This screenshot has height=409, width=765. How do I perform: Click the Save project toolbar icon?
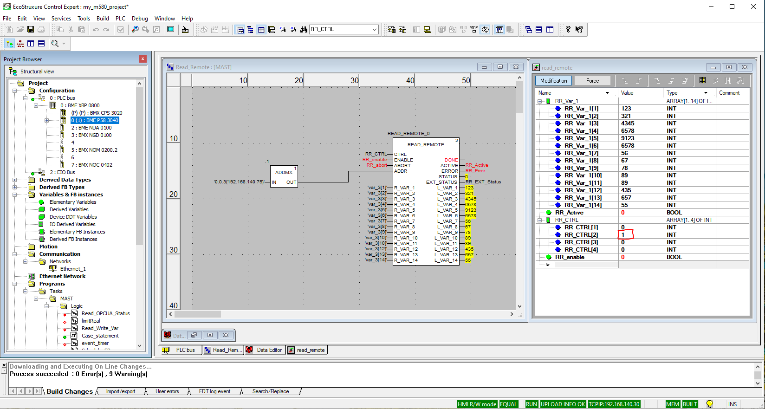point(31,29)
